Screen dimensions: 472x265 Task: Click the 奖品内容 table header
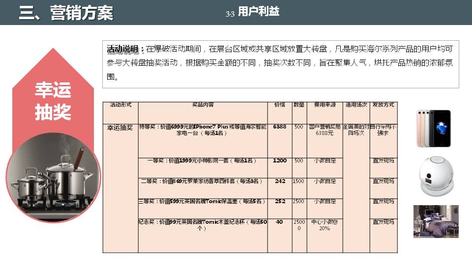[203, 105]
